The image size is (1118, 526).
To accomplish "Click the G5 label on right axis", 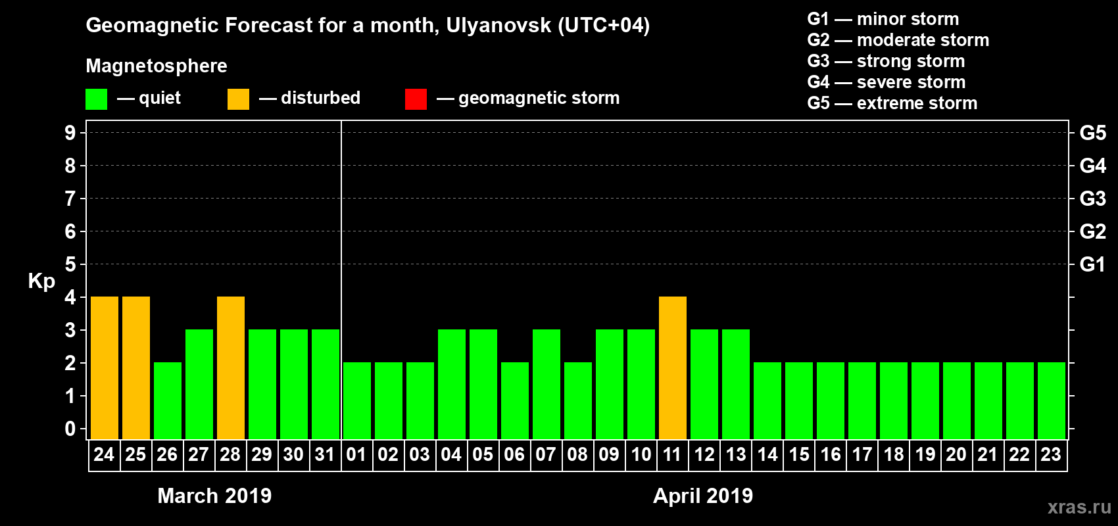I will coord(1093,133).
